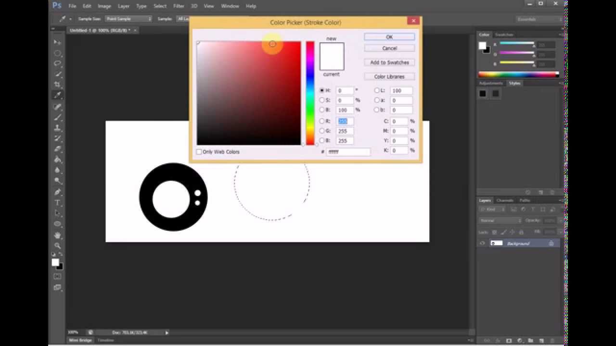The image size is (616, 346).
Task: Select the S saturation radio button
Action: pyautogui.click(x=322, y=100)
